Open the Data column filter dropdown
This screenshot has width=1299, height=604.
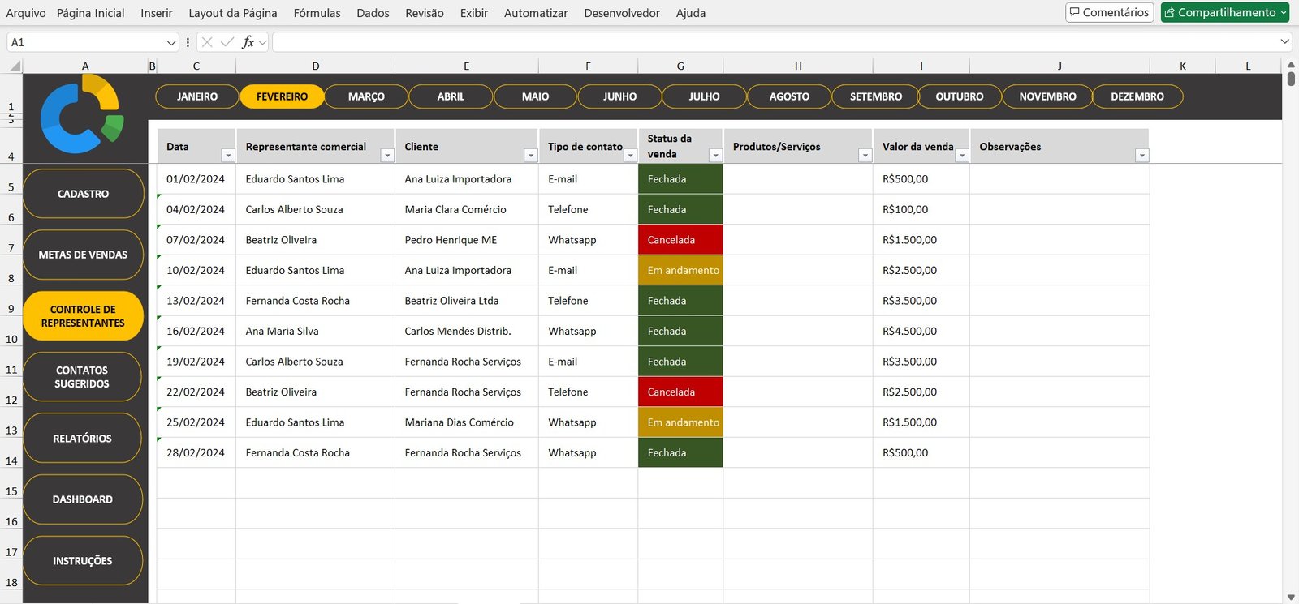coord(228,156)
